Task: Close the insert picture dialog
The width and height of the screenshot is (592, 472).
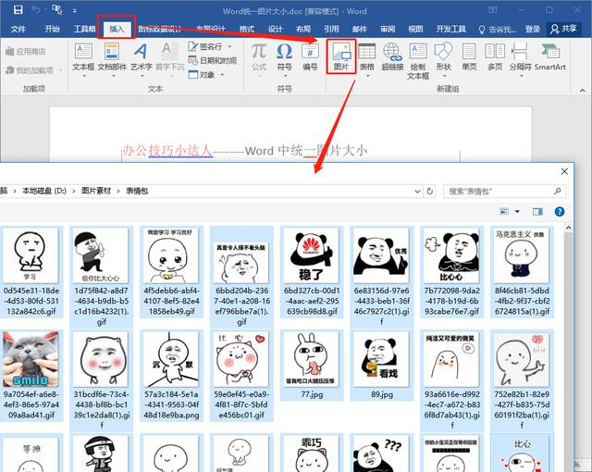Action: (564, 171)
